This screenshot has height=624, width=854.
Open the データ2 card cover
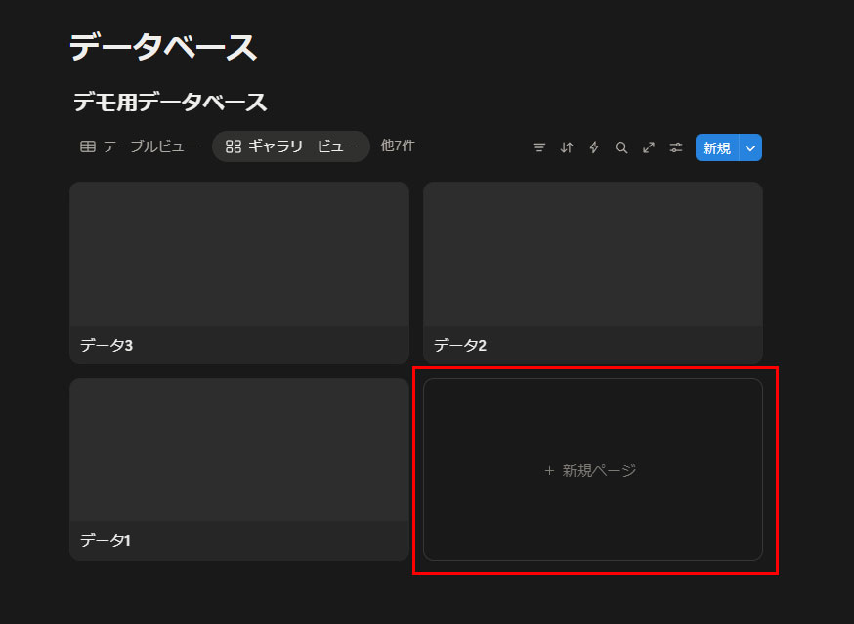(592, 254)
